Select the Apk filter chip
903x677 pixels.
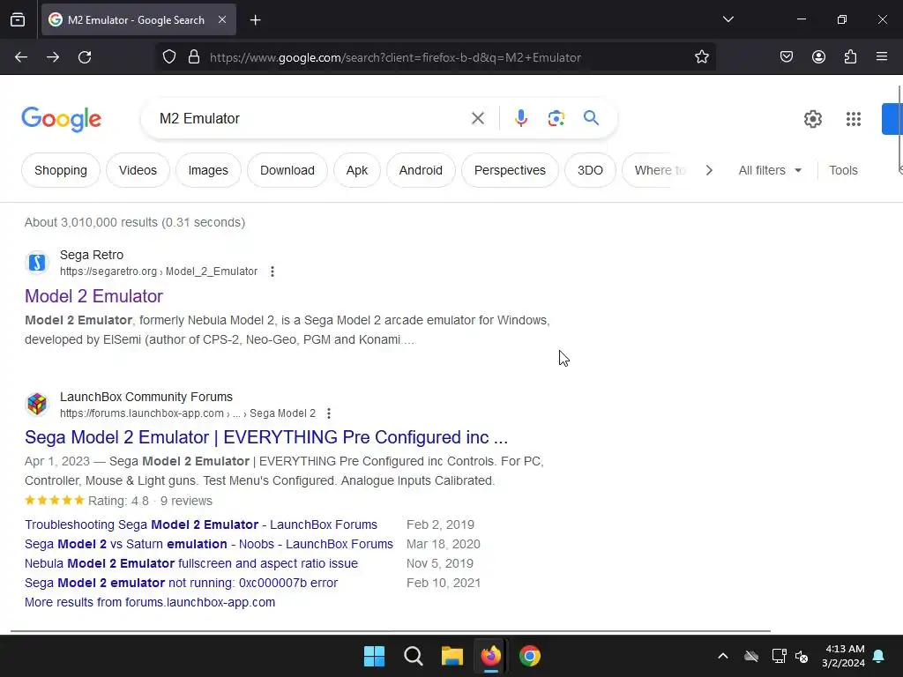click(x=356, y=170)
